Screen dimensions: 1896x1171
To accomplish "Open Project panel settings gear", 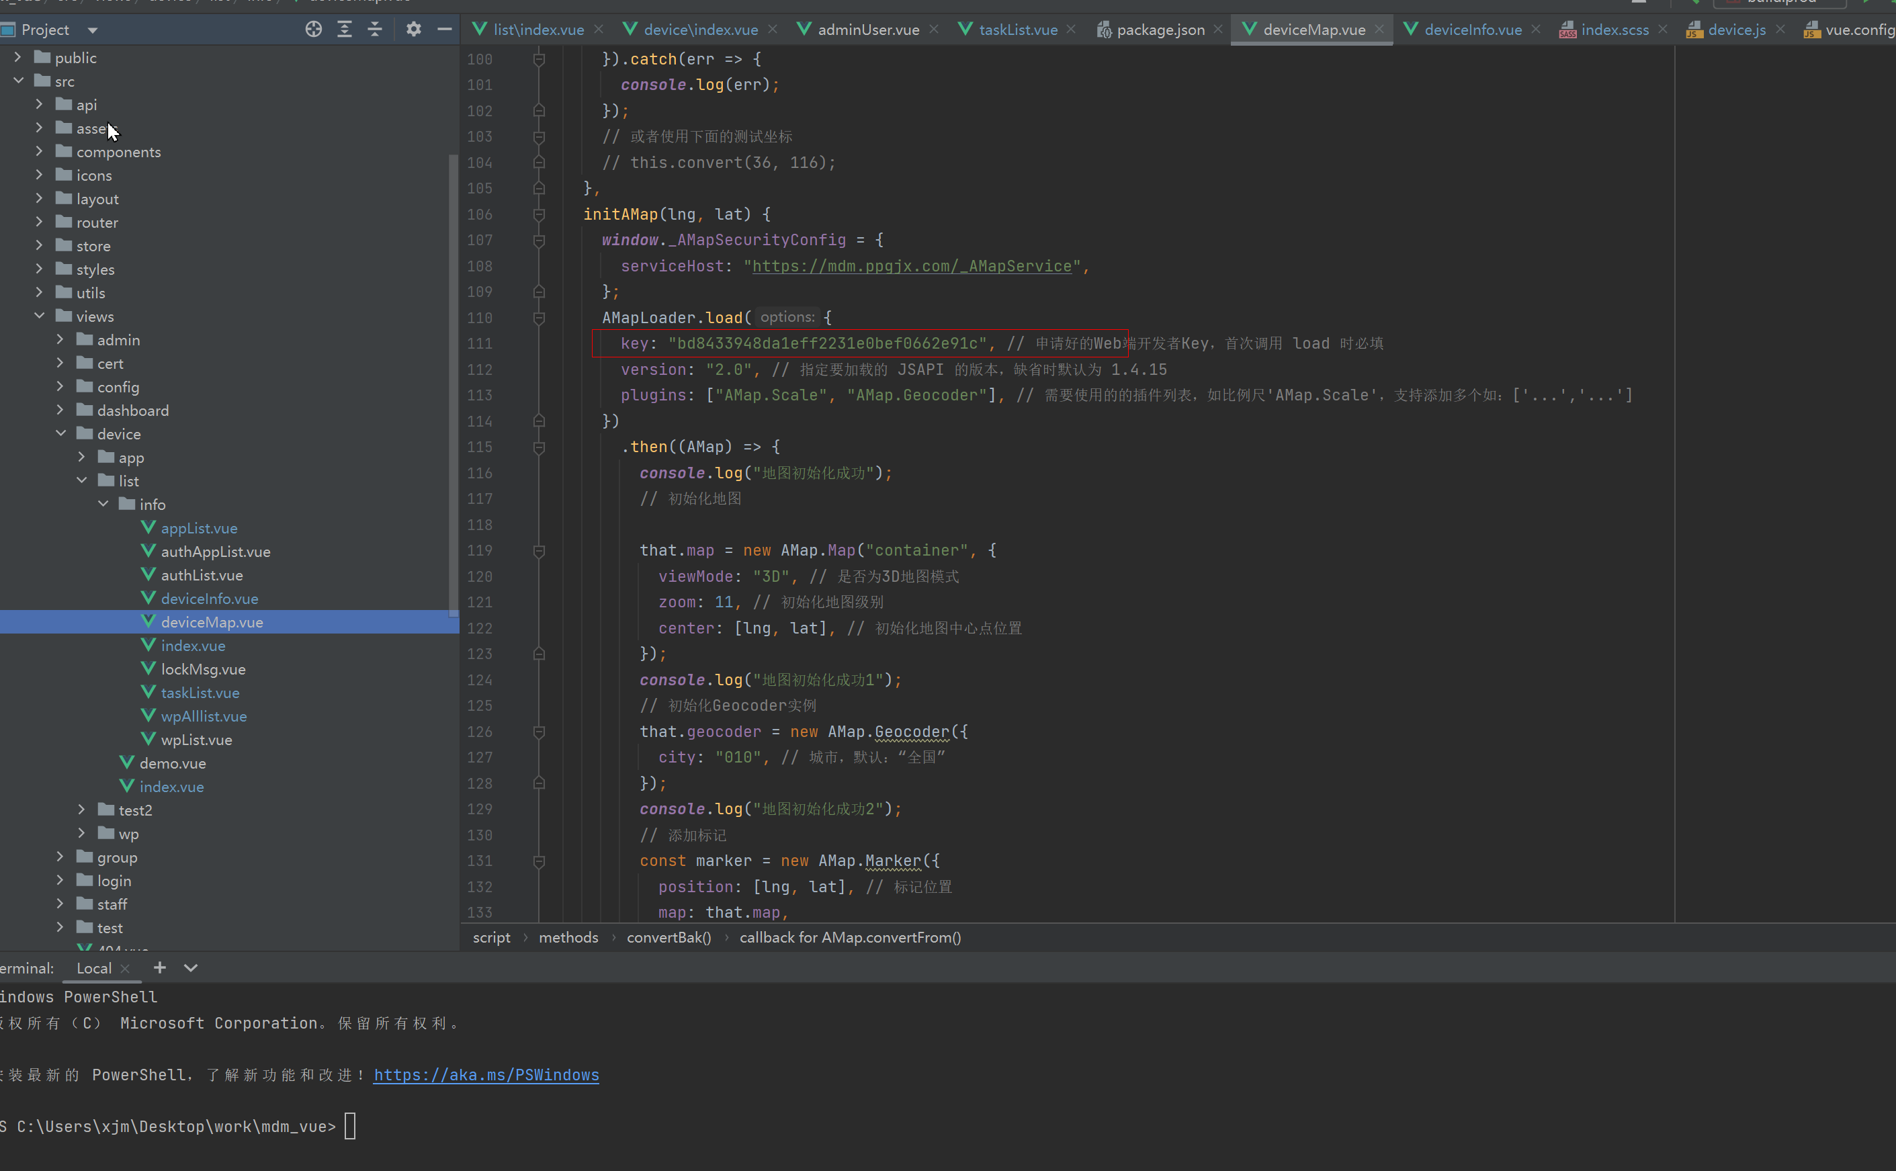I will pyautogui.click(x=414, y=30).
